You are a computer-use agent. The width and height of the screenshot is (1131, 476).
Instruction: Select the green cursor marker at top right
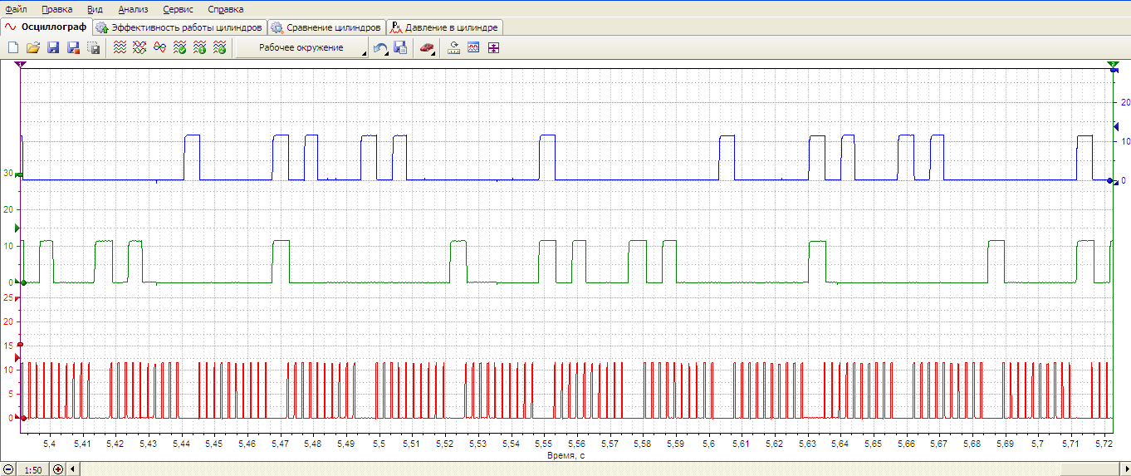[1113, 64]
